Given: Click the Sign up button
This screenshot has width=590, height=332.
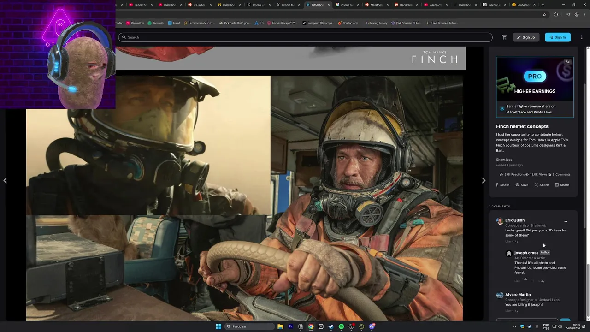Looking at the screenshot, I should point(525,37).
